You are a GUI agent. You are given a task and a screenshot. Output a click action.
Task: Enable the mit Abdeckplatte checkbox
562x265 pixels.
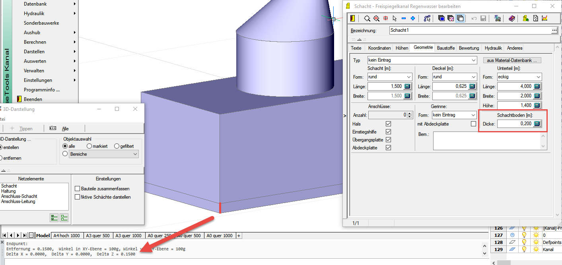[x=473, y=124]
